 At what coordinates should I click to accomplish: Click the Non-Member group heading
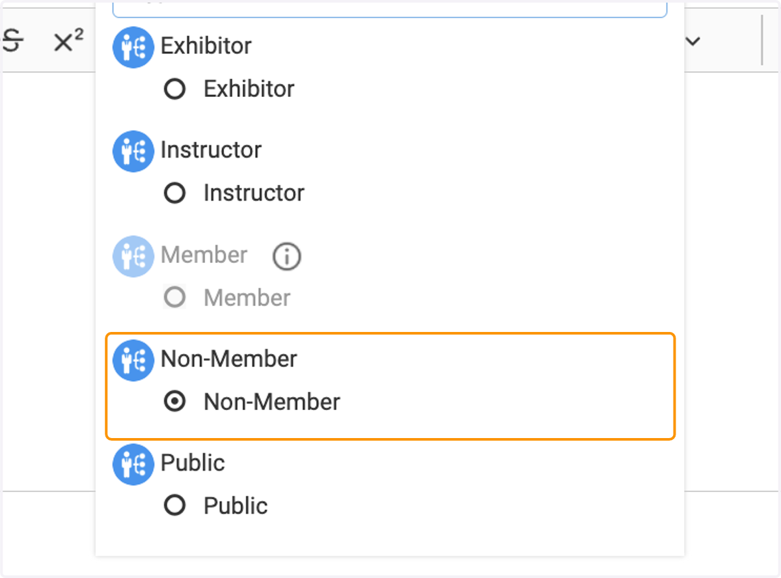[x=229, y=359]
